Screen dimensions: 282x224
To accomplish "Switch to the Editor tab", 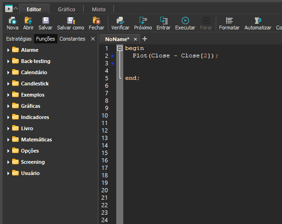I will (x=34, y=9).
